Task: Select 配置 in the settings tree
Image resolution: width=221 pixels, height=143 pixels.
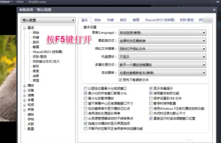Action: [31, 129]
